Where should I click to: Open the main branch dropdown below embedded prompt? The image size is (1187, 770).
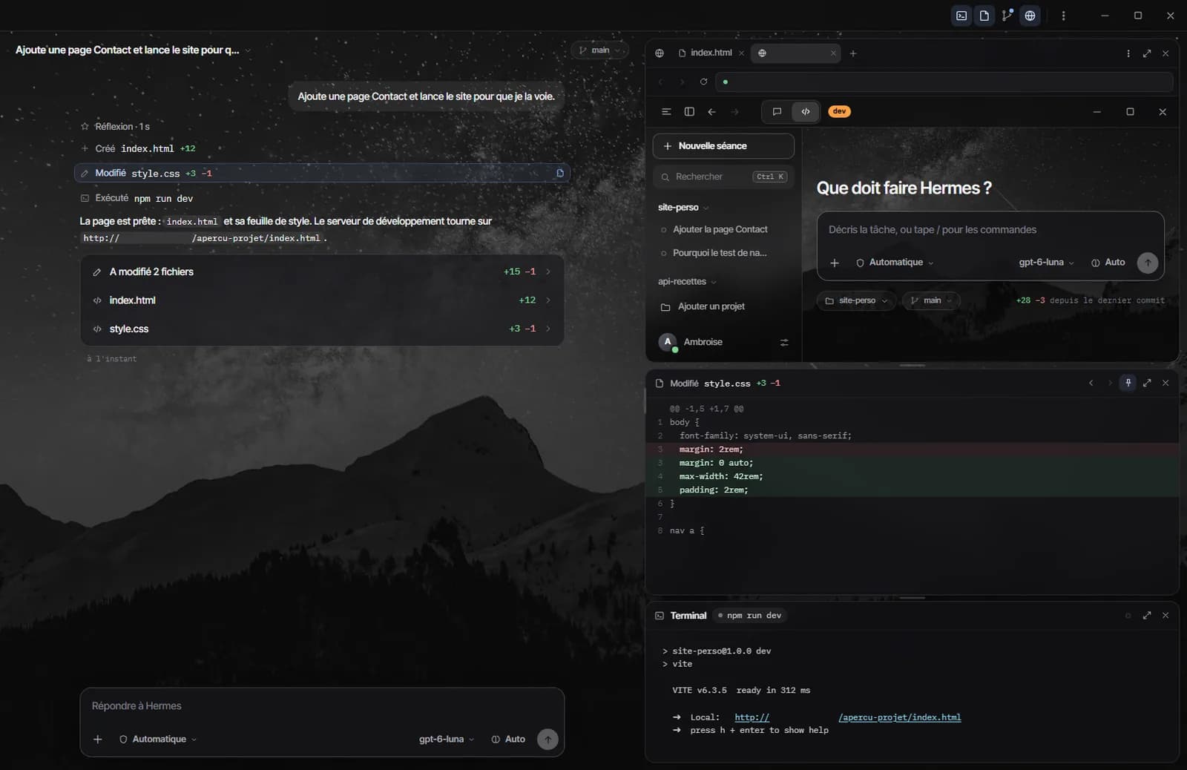point(930,300)
